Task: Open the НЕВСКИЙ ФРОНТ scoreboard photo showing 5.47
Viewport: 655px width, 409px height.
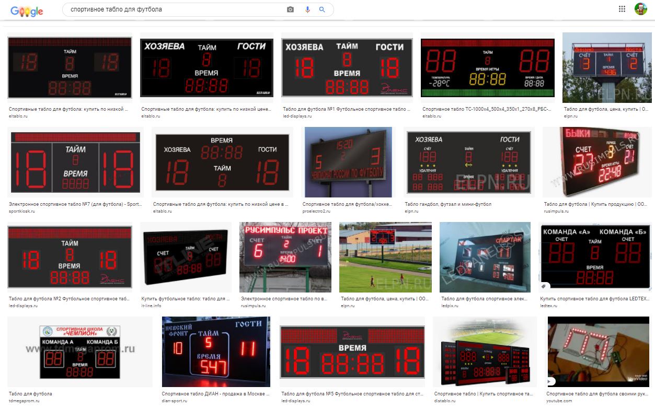Action: point(216,352)
